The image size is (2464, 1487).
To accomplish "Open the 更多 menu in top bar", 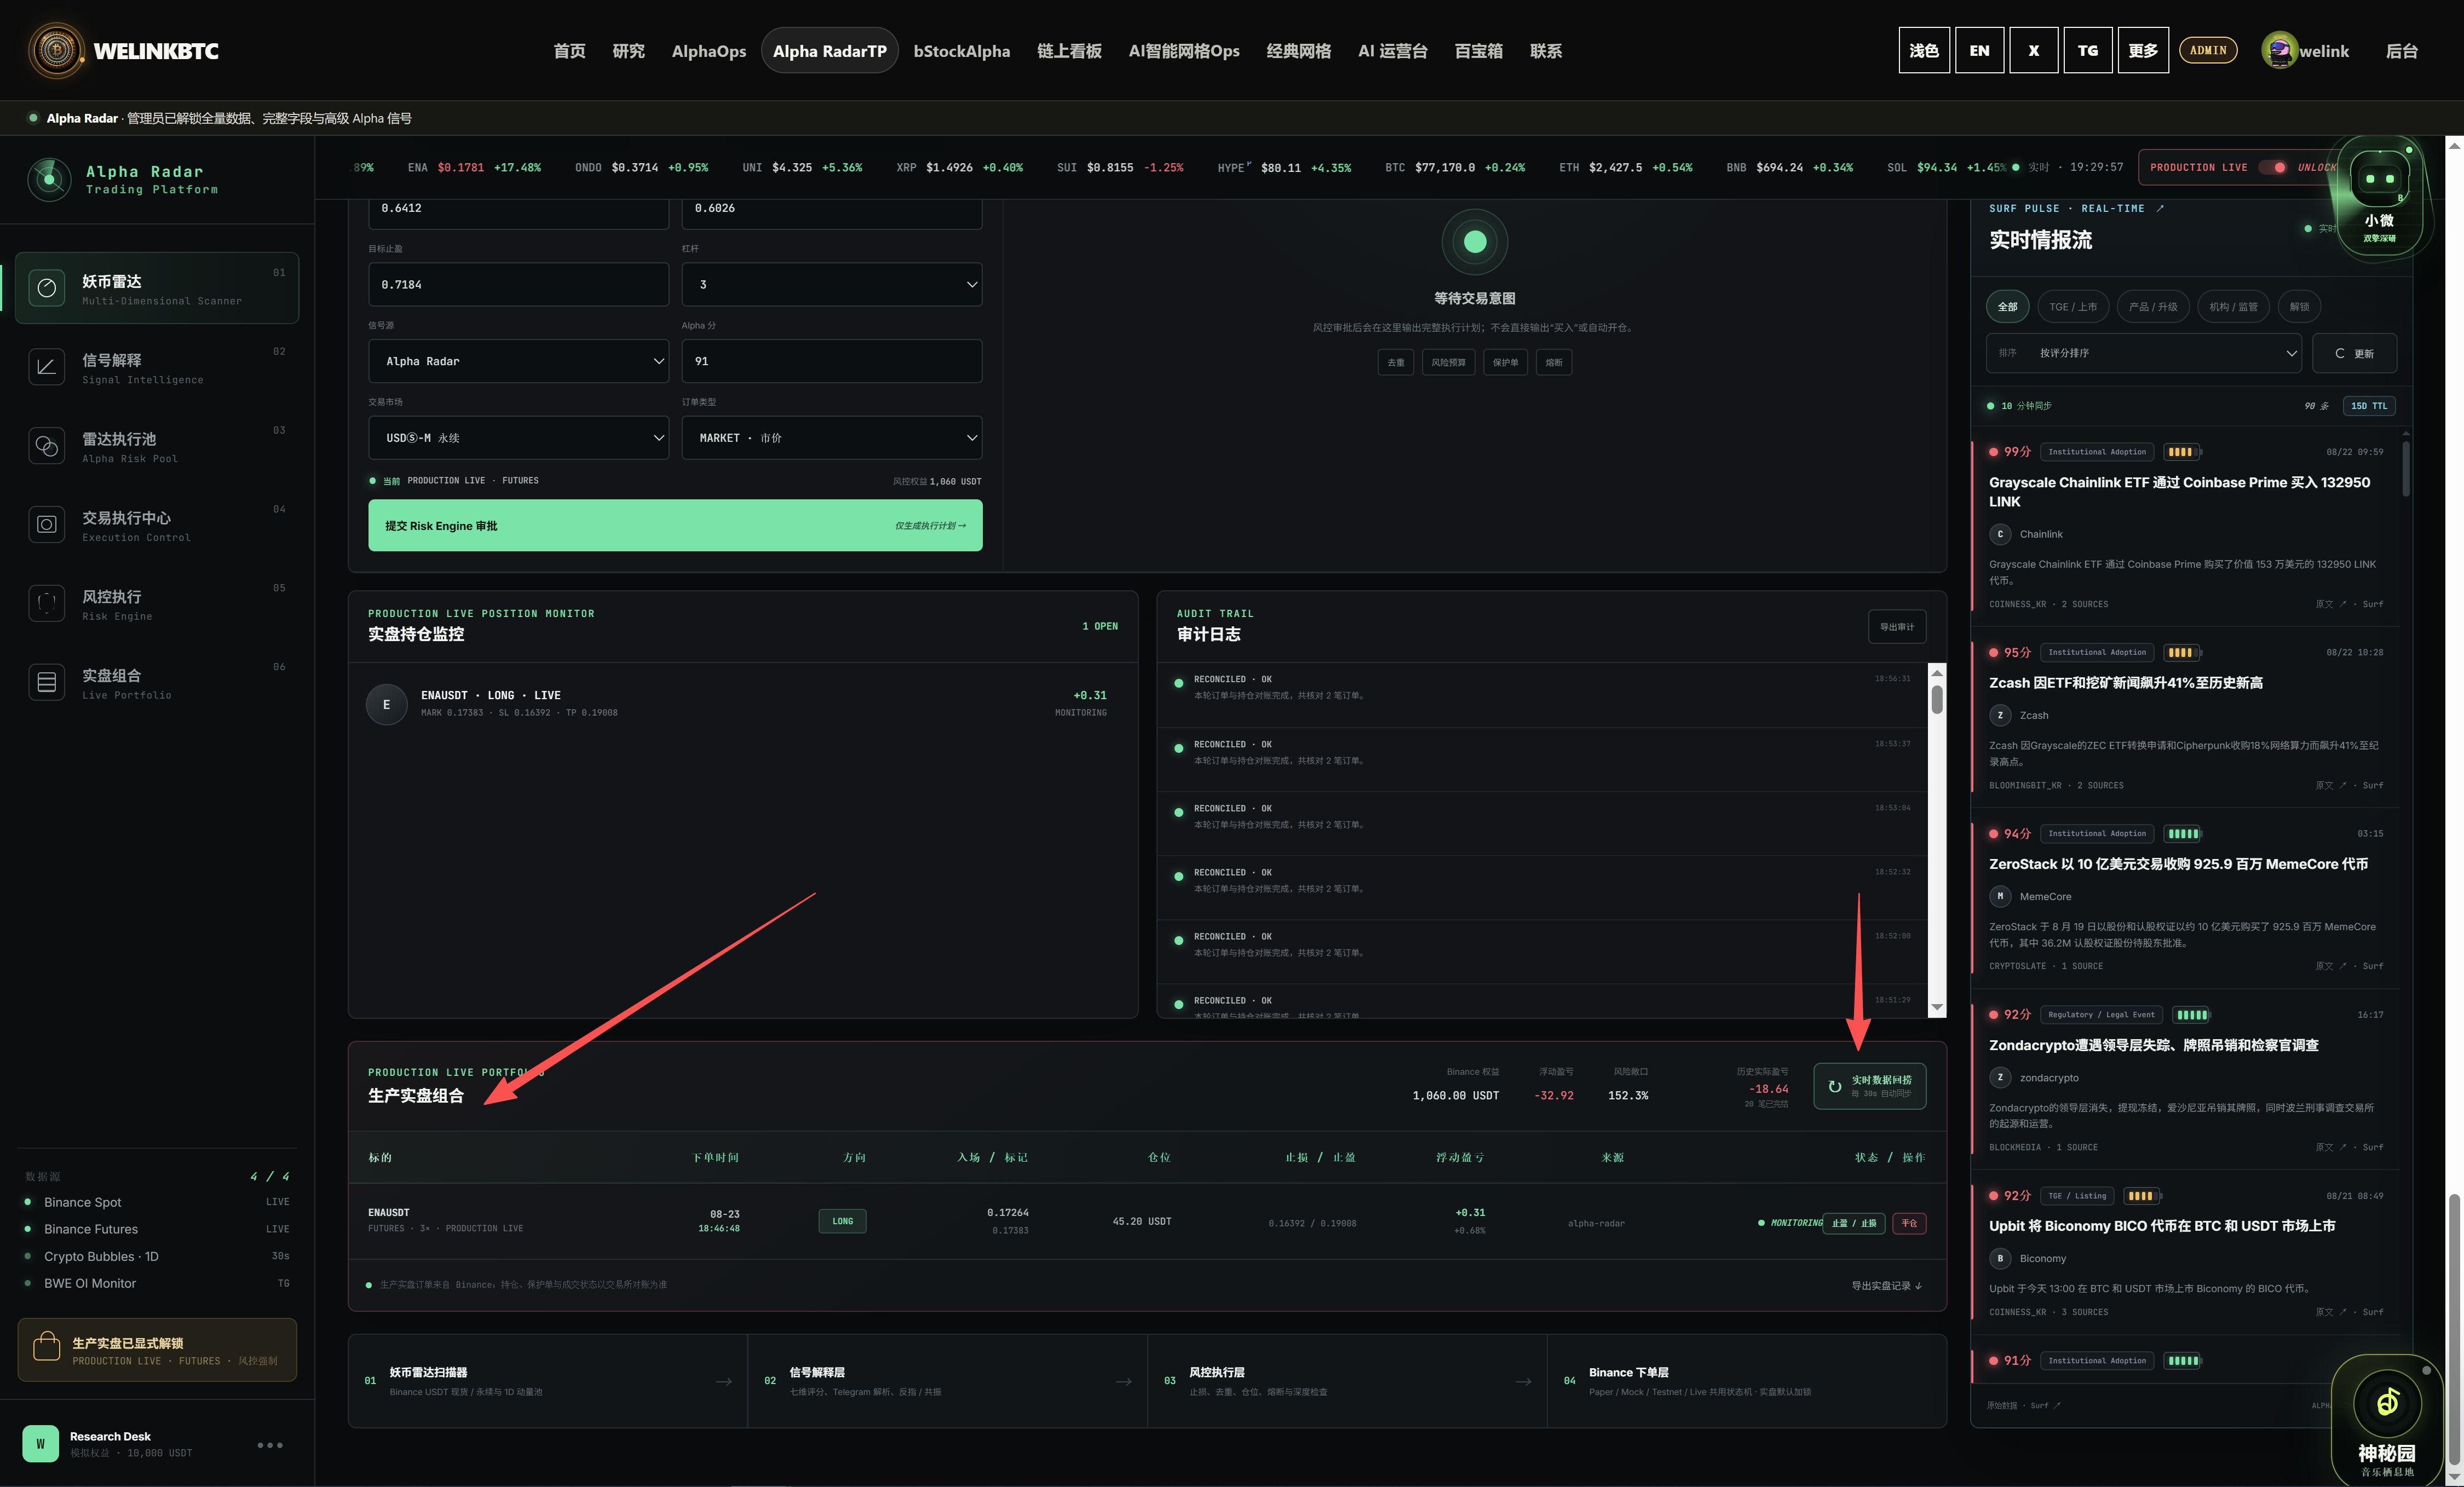I will pyautogui.click(x=2143, y=50).
